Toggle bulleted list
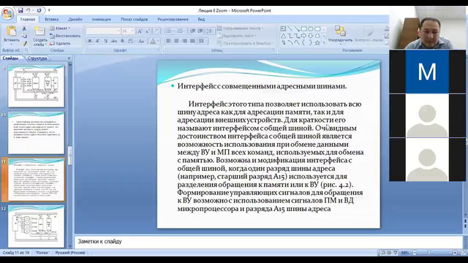This screenshot has width=468, height=263. tap(169, 31)
